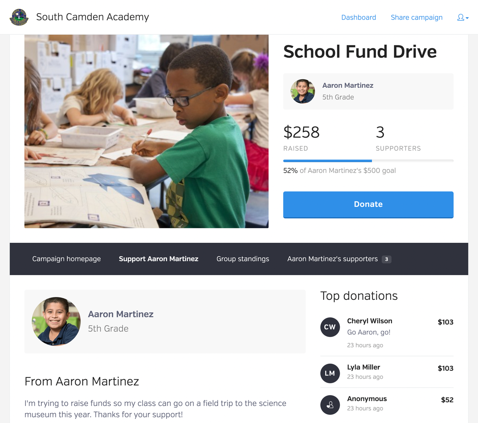The image size is (478, 423).
Task: Click Cheryl Wilson donor name
Action: coord(370,321)
